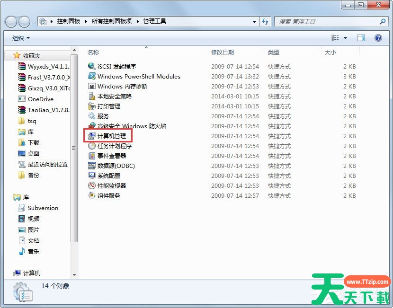Sort by 大小 column header
Image resolution: width=393 pixels, height=308 pixels.
pos(330,52)
